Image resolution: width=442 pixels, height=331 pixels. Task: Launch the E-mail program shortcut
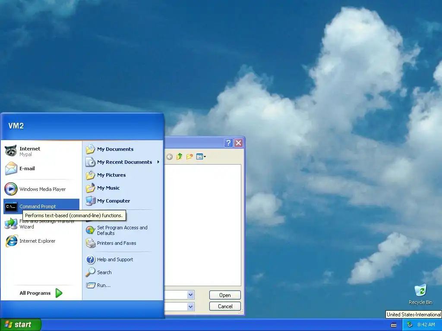[41, 169]
